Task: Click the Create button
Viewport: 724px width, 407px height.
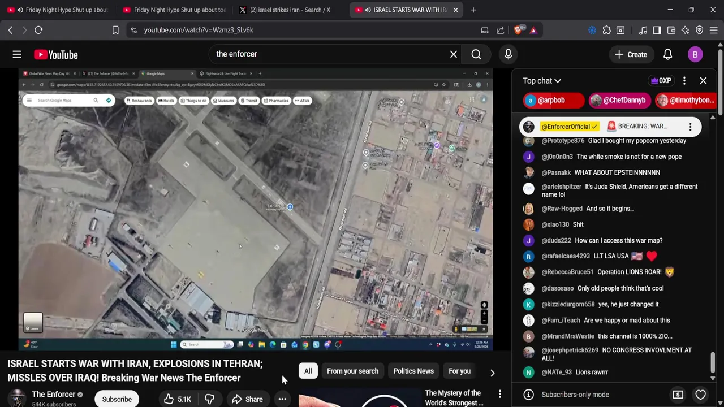Action: 631,54
